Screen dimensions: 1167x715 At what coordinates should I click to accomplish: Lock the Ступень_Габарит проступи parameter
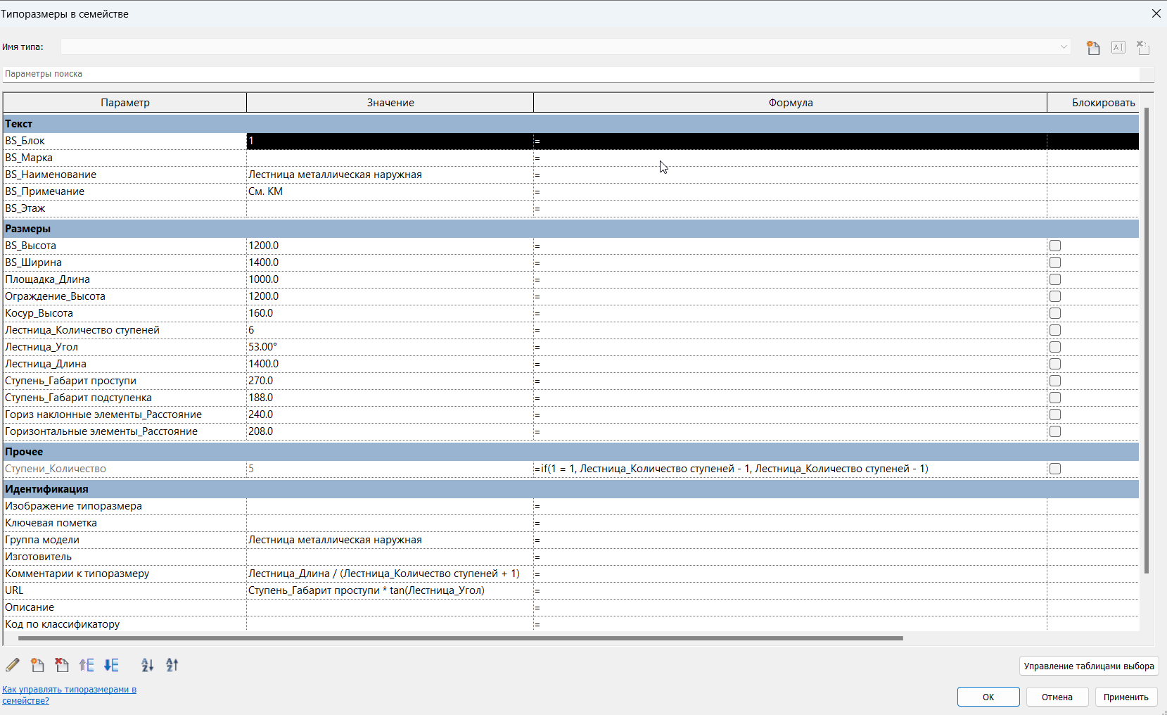pos(1055,381)
